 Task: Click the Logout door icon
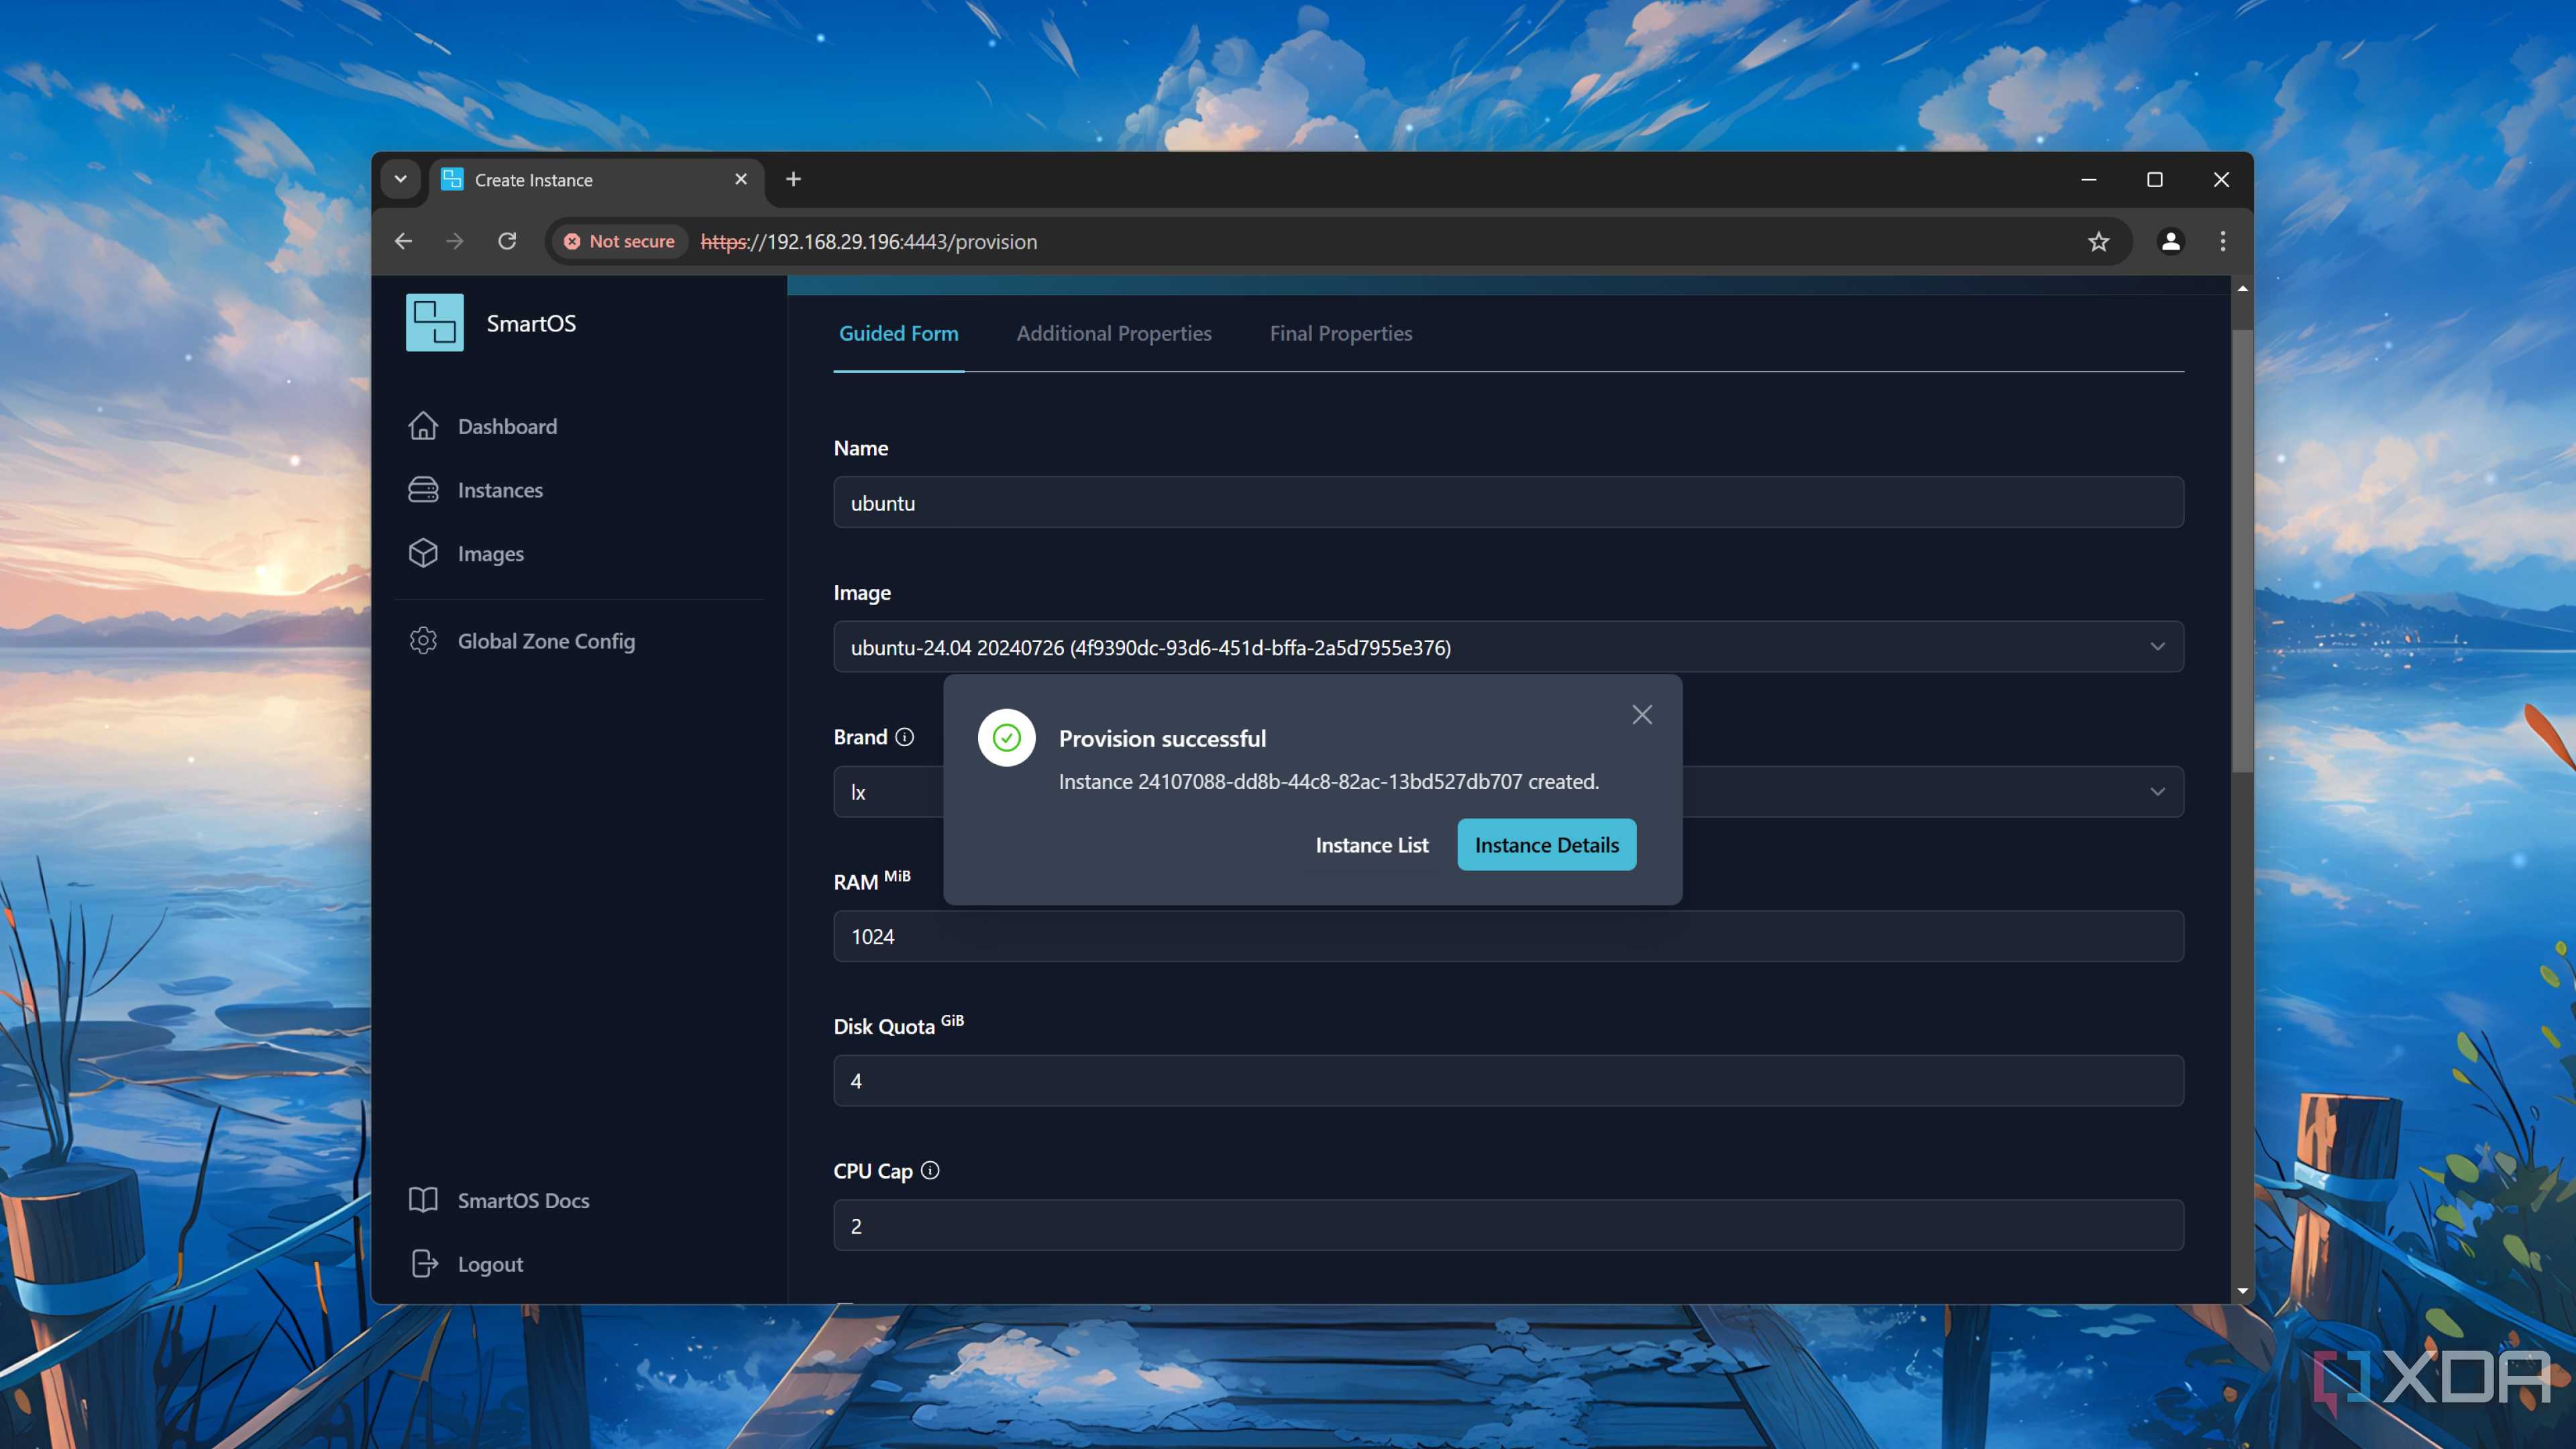[x=424, y=1264]
